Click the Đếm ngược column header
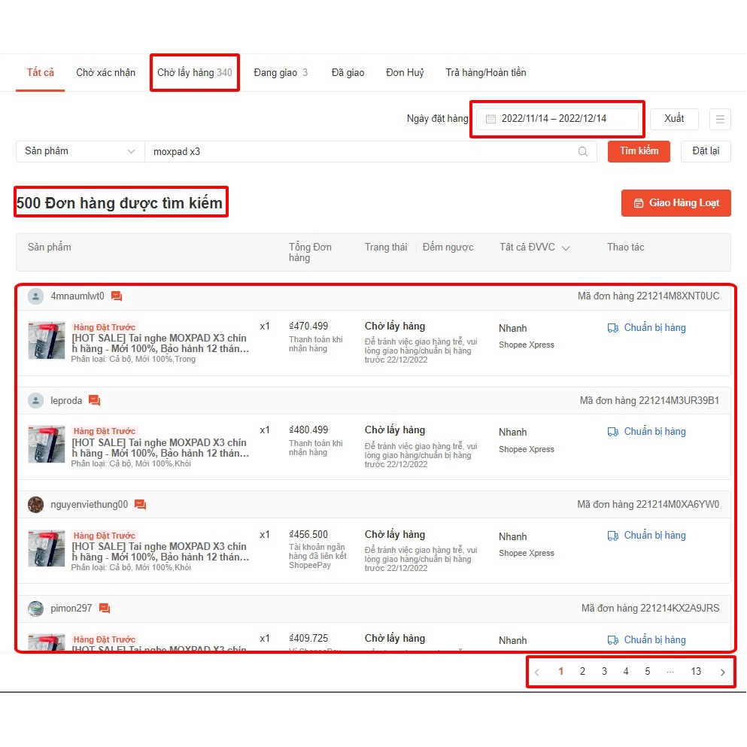 pos(448,247)
